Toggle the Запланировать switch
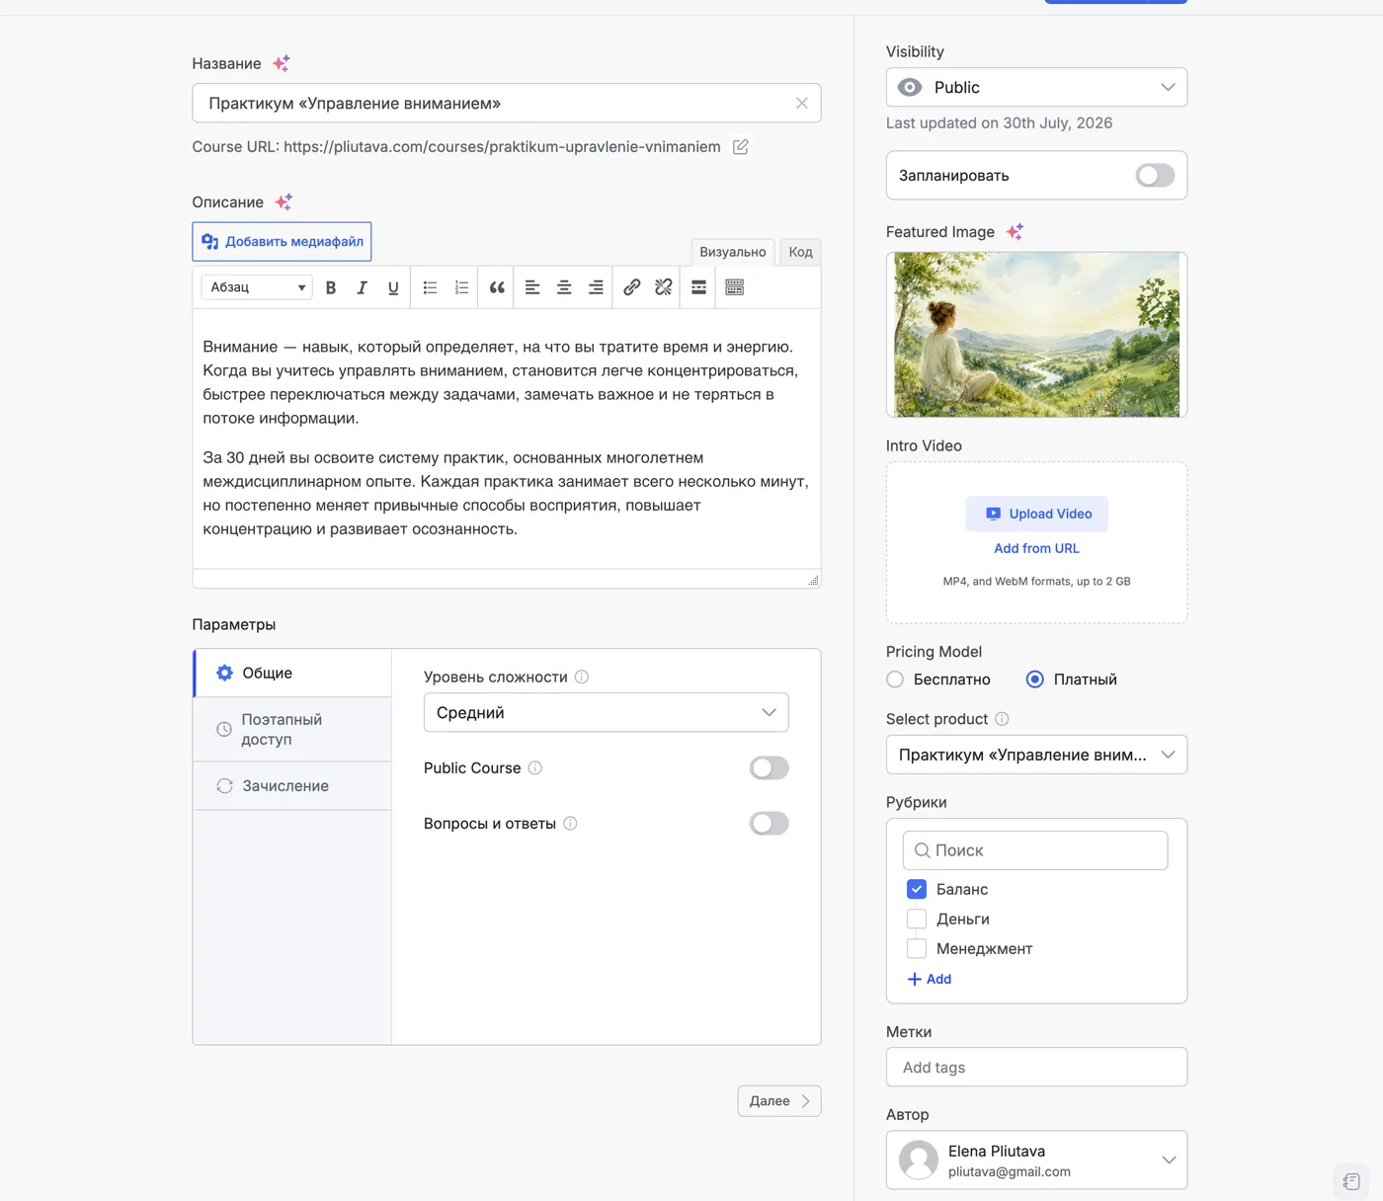The image size is (1383, 1201). click(x=1155, y=176)
